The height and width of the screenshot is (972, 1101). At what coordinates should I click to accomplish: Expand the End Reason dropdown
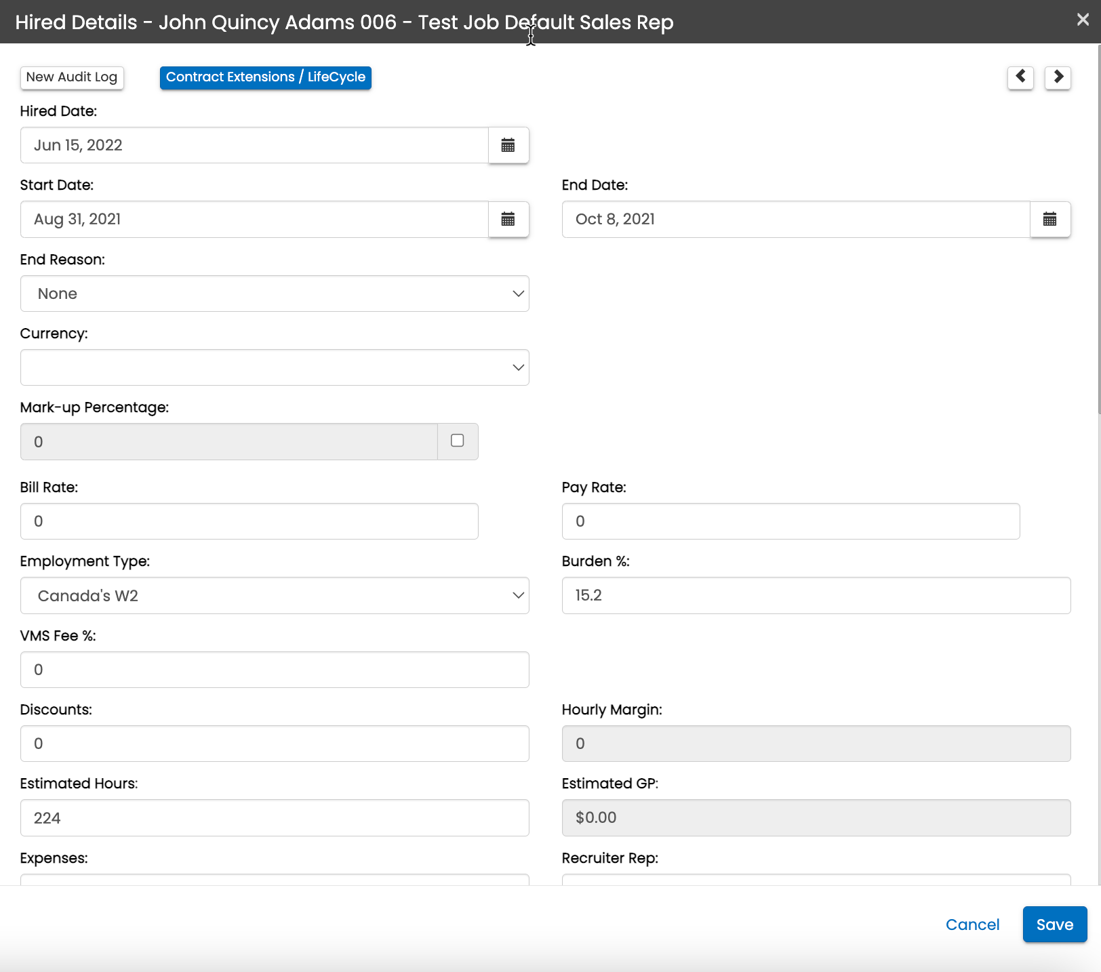[x=275, y=293]
